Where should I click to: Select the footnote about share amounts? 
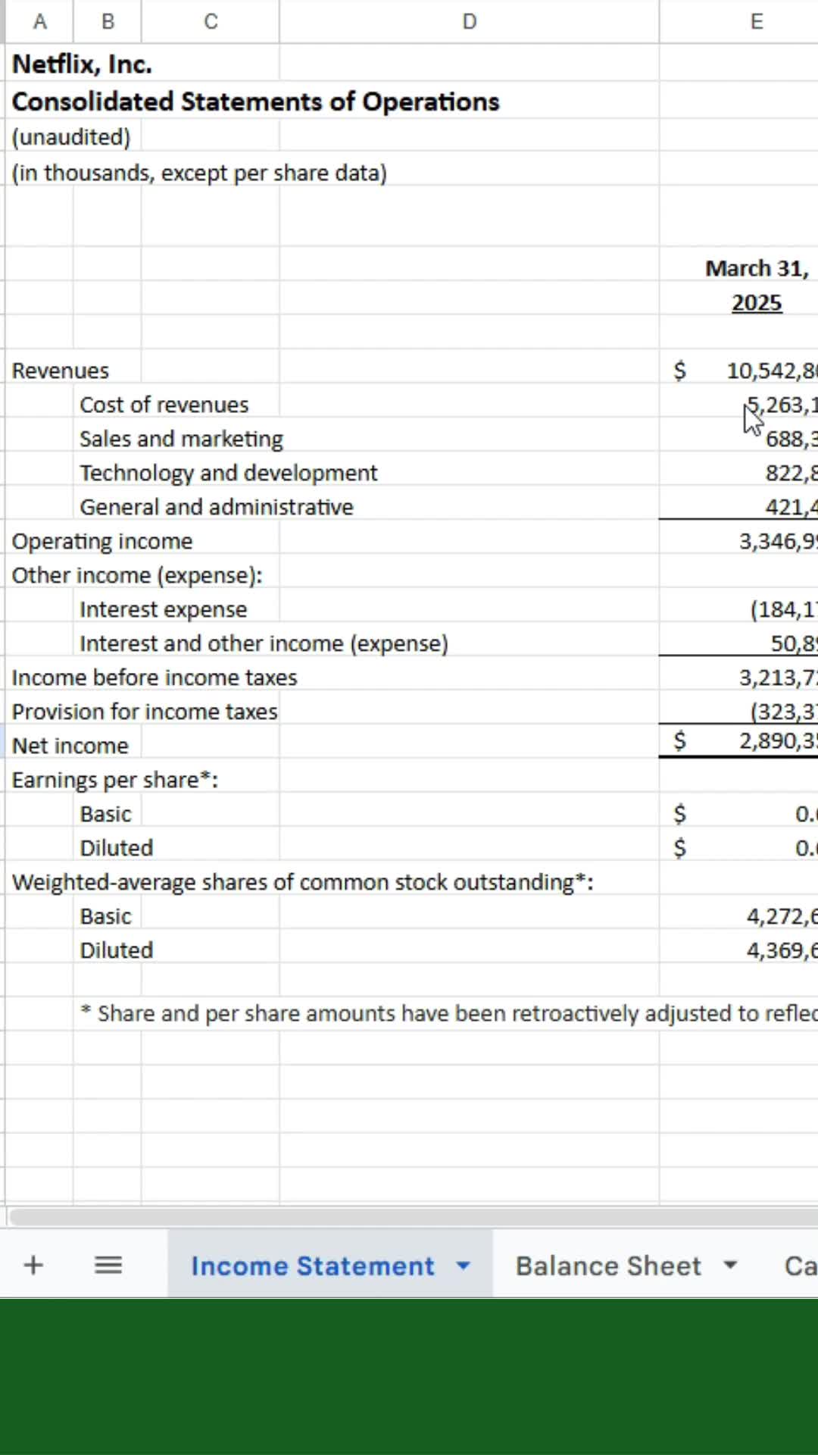point(449,1013)
